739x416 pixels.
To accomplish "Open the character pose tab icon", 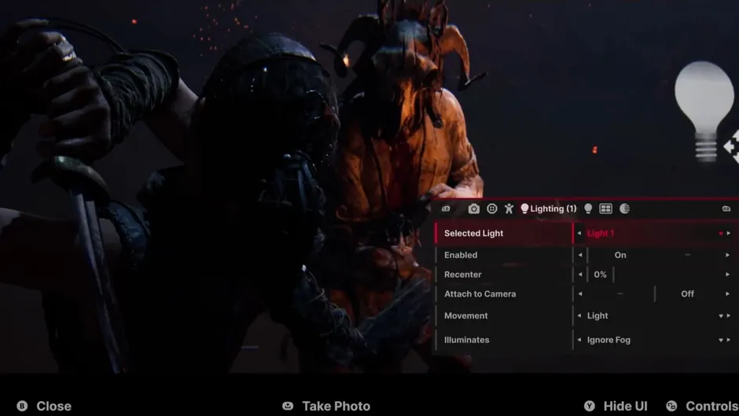I will pyautogui.click(x=509, y=209).
